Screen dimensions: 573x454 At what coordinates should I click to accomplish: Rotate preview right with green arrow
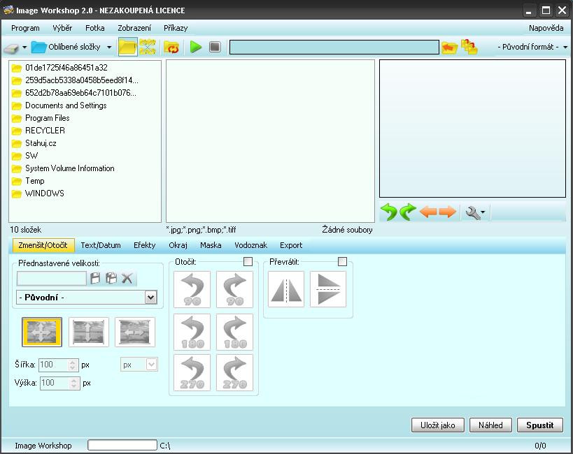coord(407,212)
